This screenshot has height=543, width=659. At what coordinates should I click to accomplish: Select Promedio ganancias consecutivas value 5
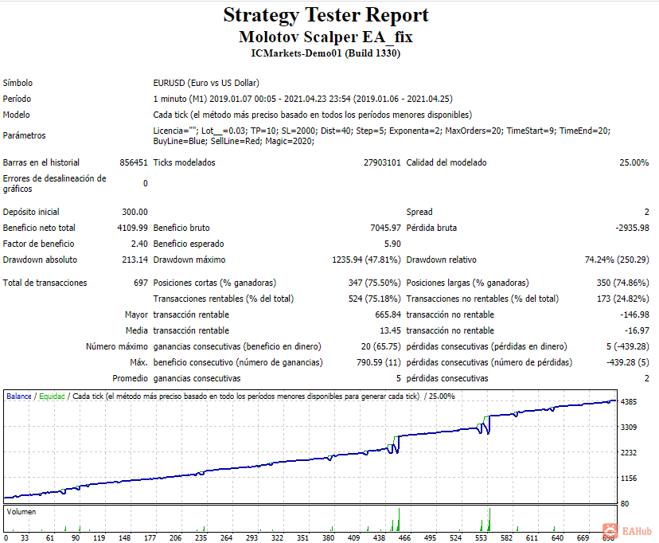tap(399, 379)
